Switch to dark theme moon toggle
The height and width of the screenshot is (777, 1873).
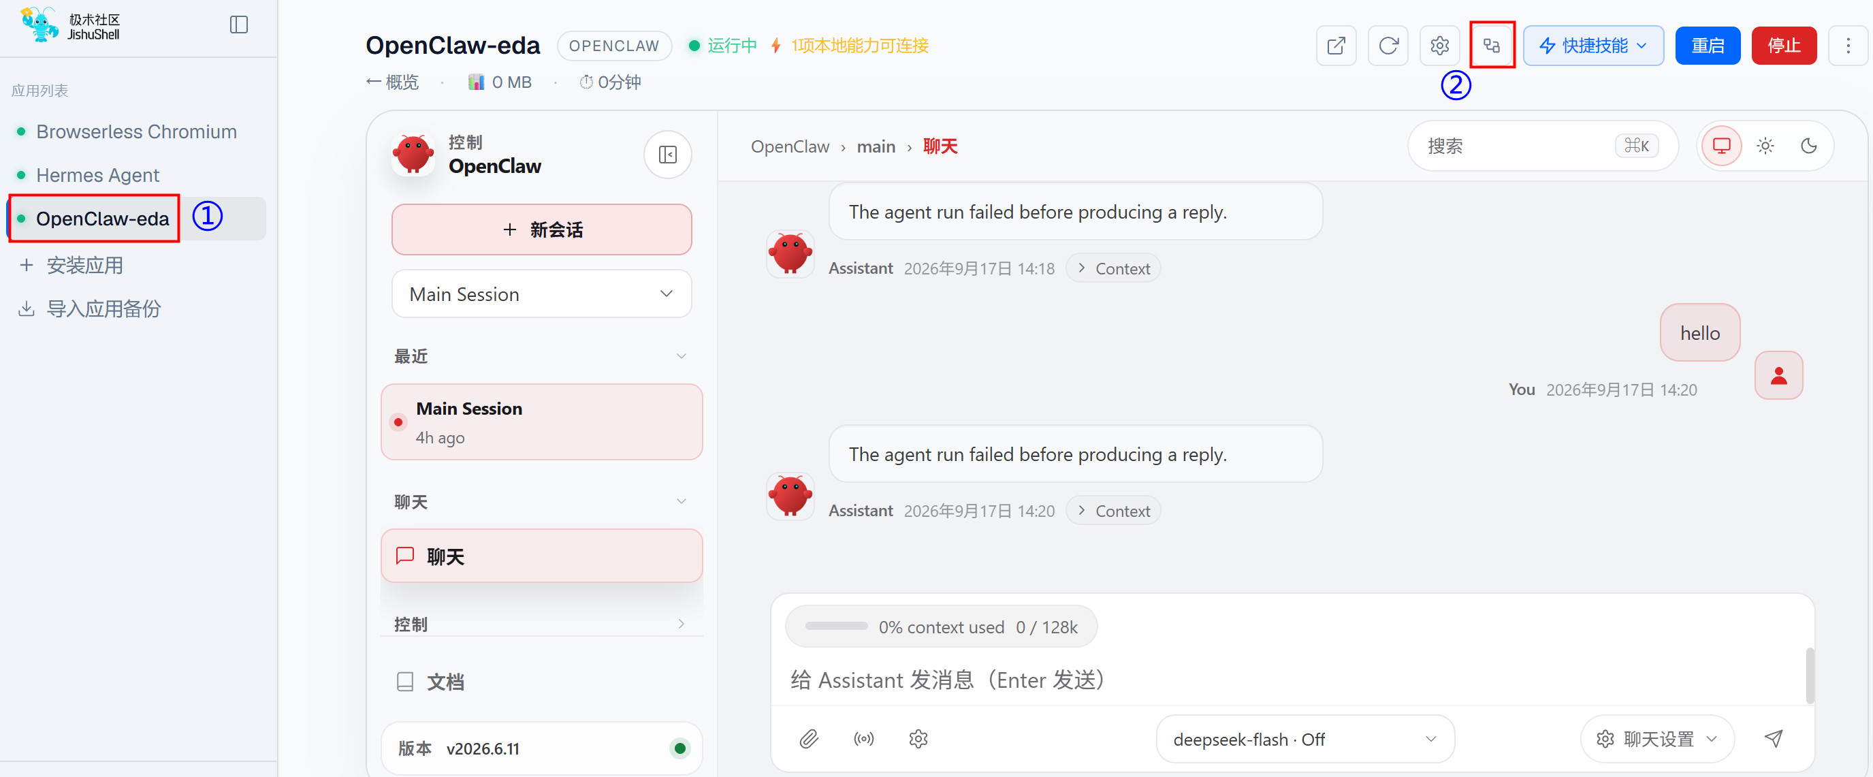pyautogui.click(x=1808, y=146)
